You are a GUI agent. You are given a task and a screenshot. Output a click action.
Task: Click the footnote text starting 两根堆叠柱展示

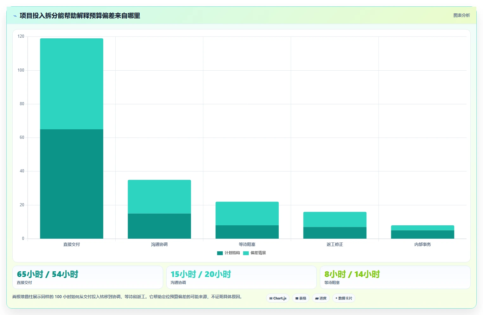click(x=128, y=297)
